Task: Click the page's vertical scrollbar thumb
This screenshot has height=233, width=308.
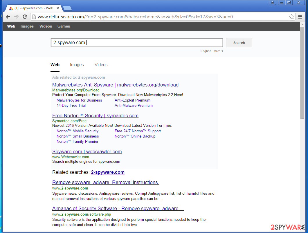Action: pos(302,73)
